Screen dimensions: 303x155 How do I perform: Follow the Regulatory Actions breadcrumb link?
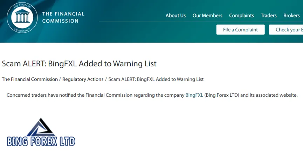point(83,79)
